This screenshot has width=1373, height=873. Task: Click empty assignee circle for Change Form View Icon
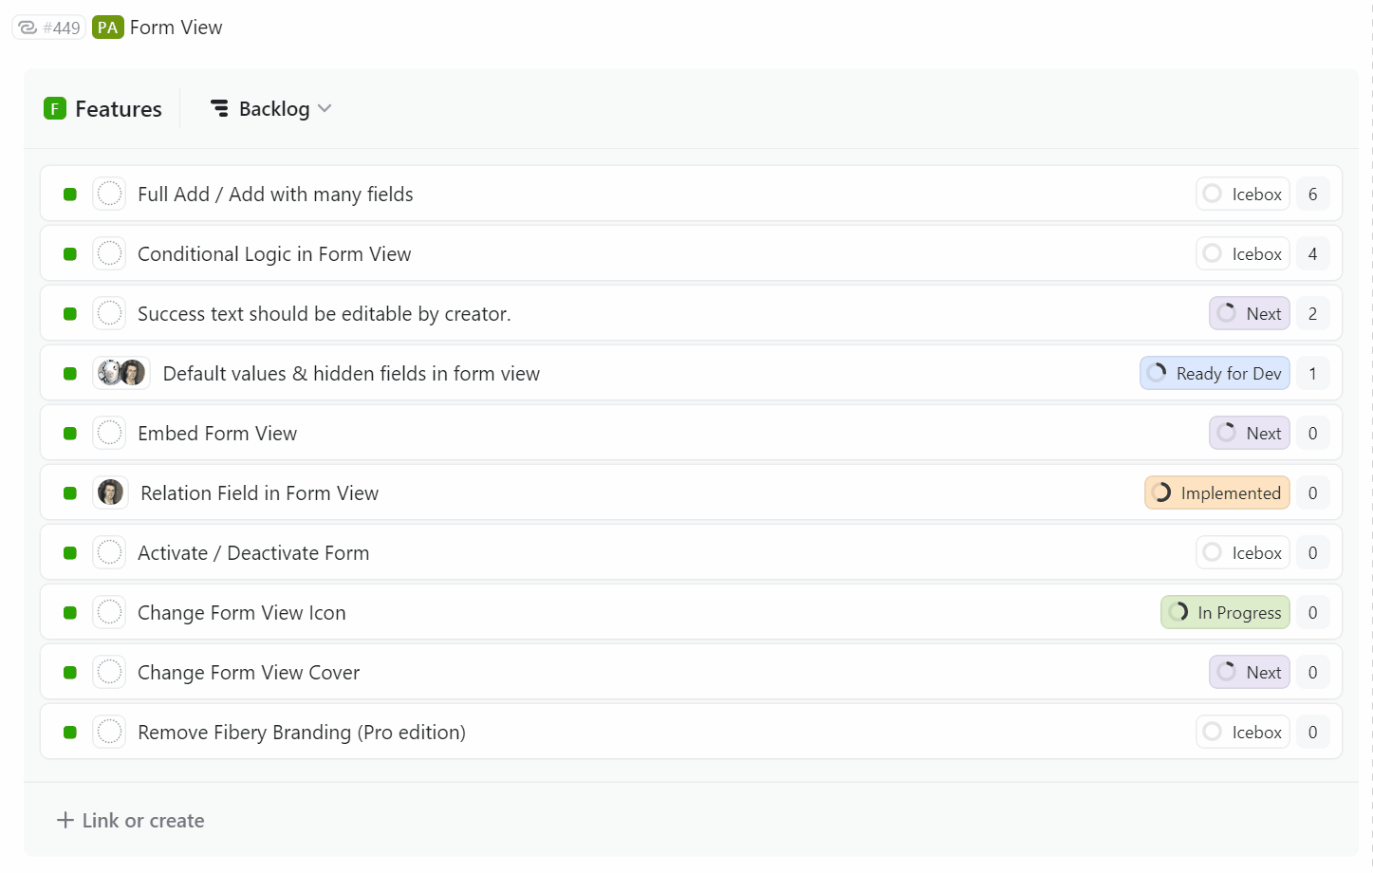tap(110, 612)
